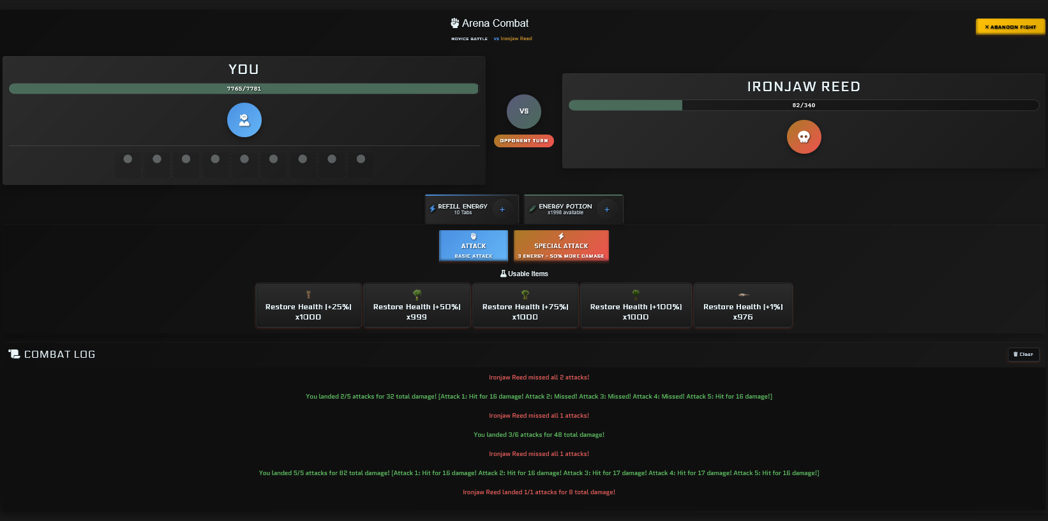
Task: Select the Restore Health +1% item
Action: pos(743,305)
